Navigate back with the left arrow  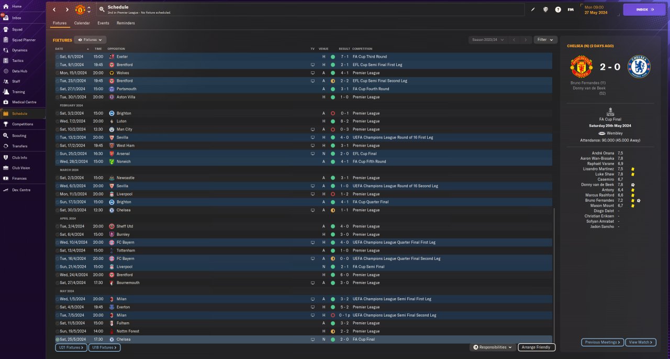point(54,9)
